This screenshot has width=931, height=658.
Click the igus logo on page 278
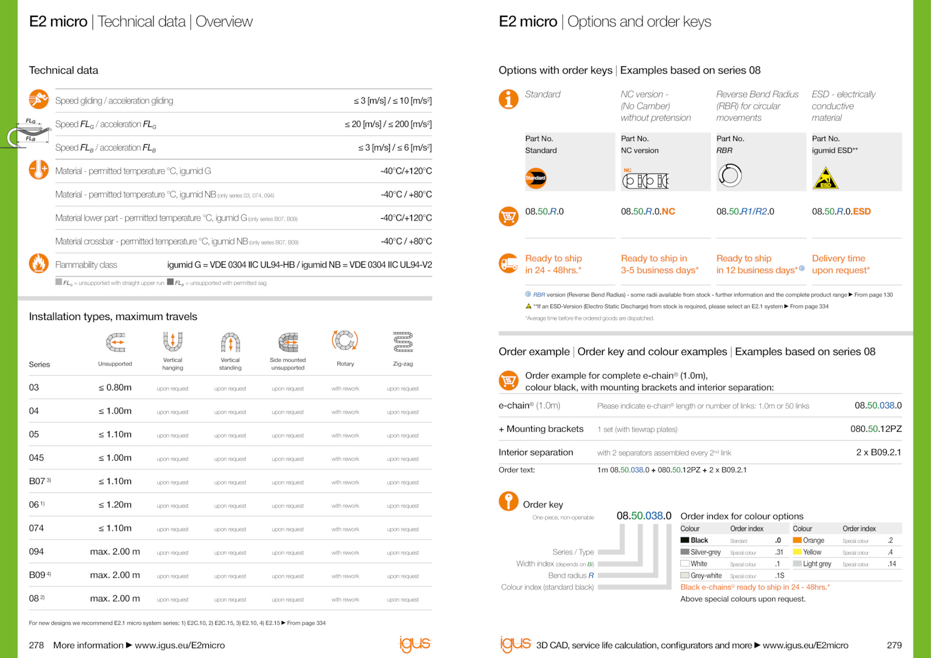pyautogui.click(x=415, y=643)
